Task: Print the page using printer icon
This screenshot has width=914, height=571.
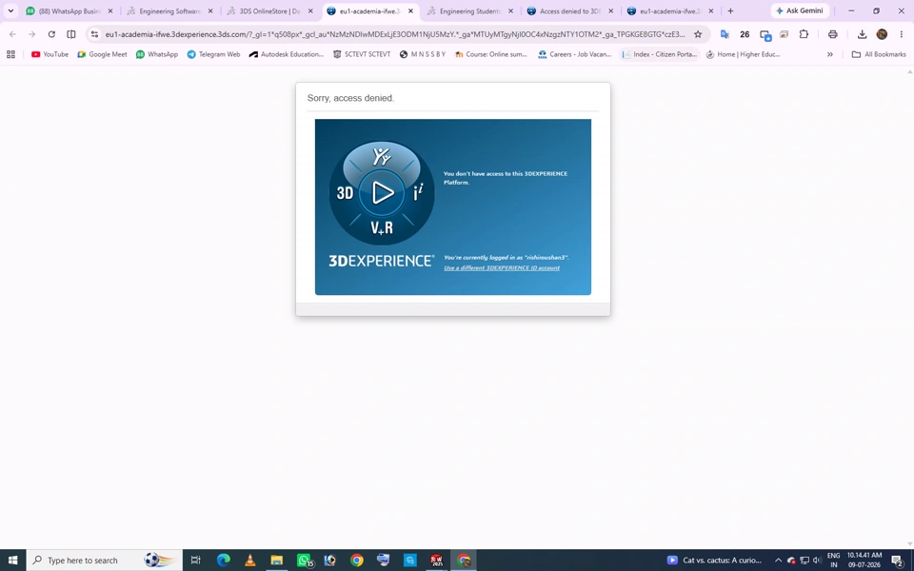Action: point(832,34)
